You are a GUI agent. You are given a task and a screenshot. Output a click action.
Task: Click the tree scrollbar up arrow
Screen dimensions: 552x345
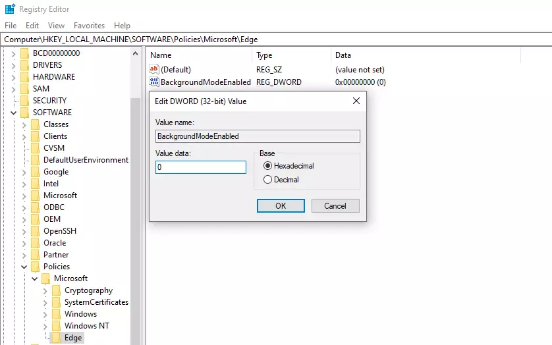click(135, 53)
